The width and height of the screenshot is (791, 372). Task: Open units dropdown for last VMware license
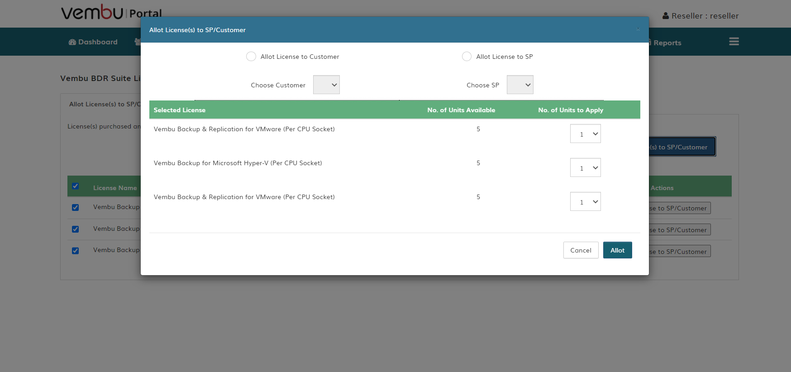tap(585, 202)
